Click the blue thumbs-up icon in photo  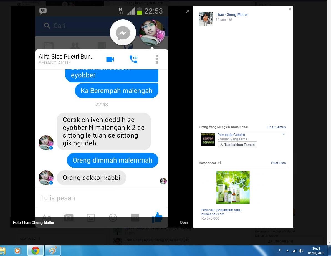click(157, 217)
